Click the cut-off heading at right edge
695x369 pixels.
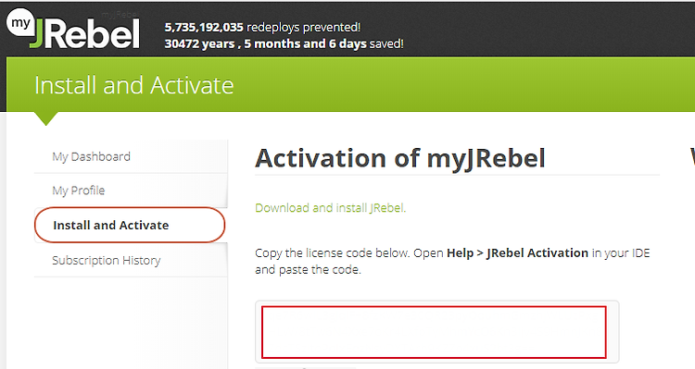click(x=692, y=157)
